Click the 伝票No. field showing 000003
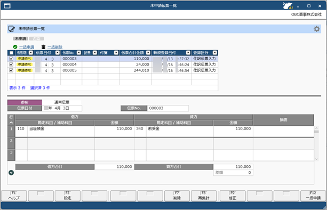Screen dimensions: 327x210 (x=168, y=108)
